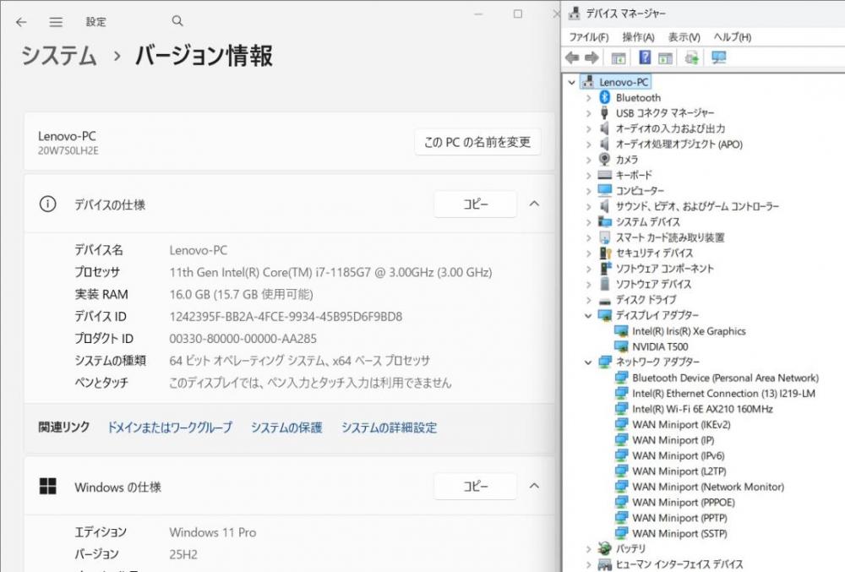This screenshot has height=572, width=845.
Task: Select the カメラ device category
Action: click(627, 160)
